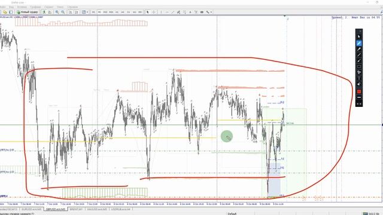383x215 pixels.
Task: Select the horizontal line drawing tool
Action: pos(167,12)
